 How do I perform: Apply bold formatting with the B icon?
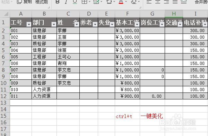point(58,2)
